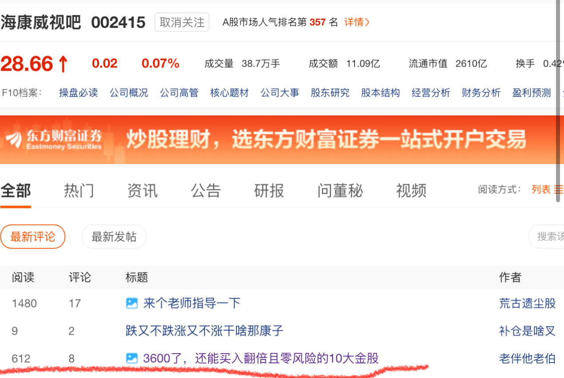
Task: Open author 老伴他老伯 profile
Action: (528, 358)
